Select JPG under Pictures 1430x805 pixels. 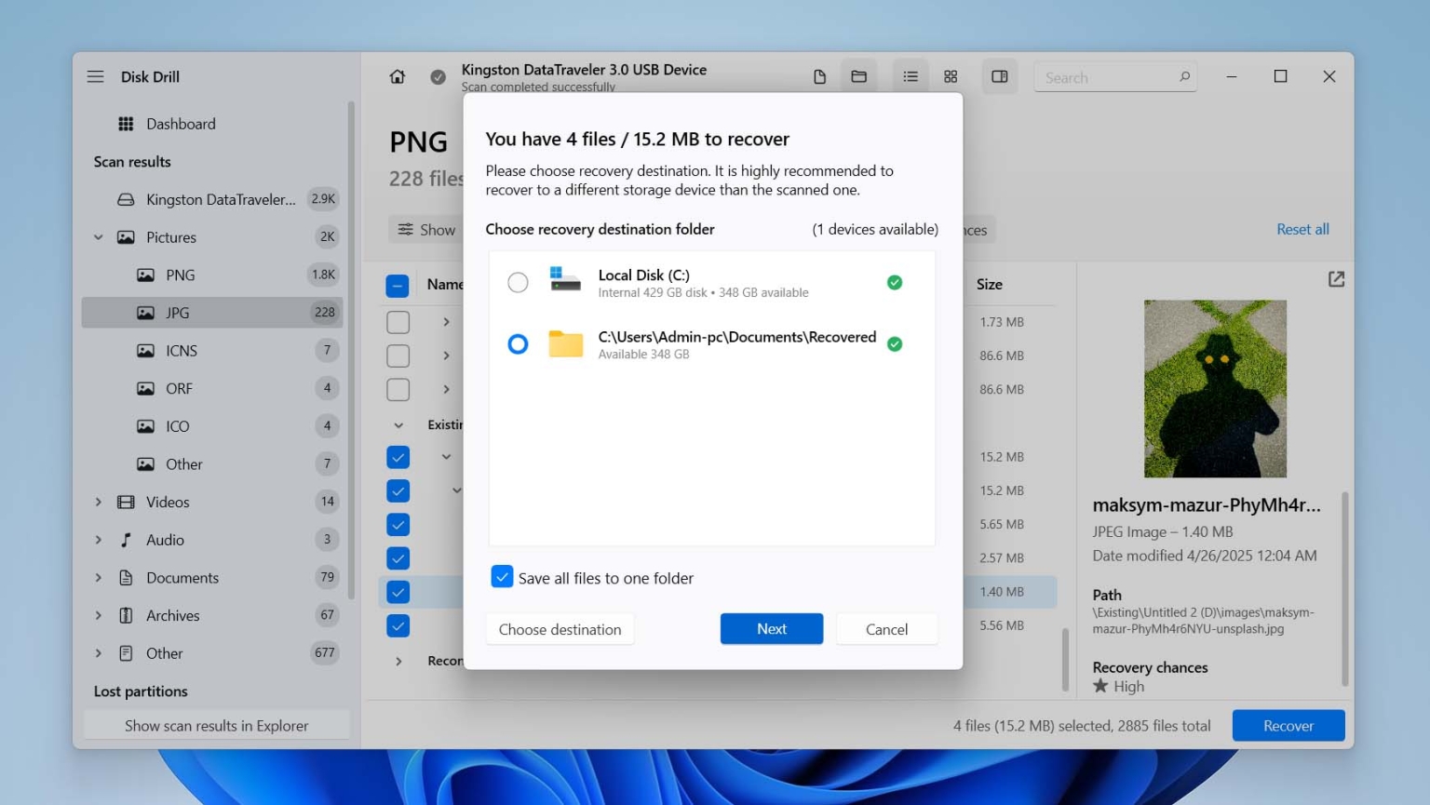point(177,313)
